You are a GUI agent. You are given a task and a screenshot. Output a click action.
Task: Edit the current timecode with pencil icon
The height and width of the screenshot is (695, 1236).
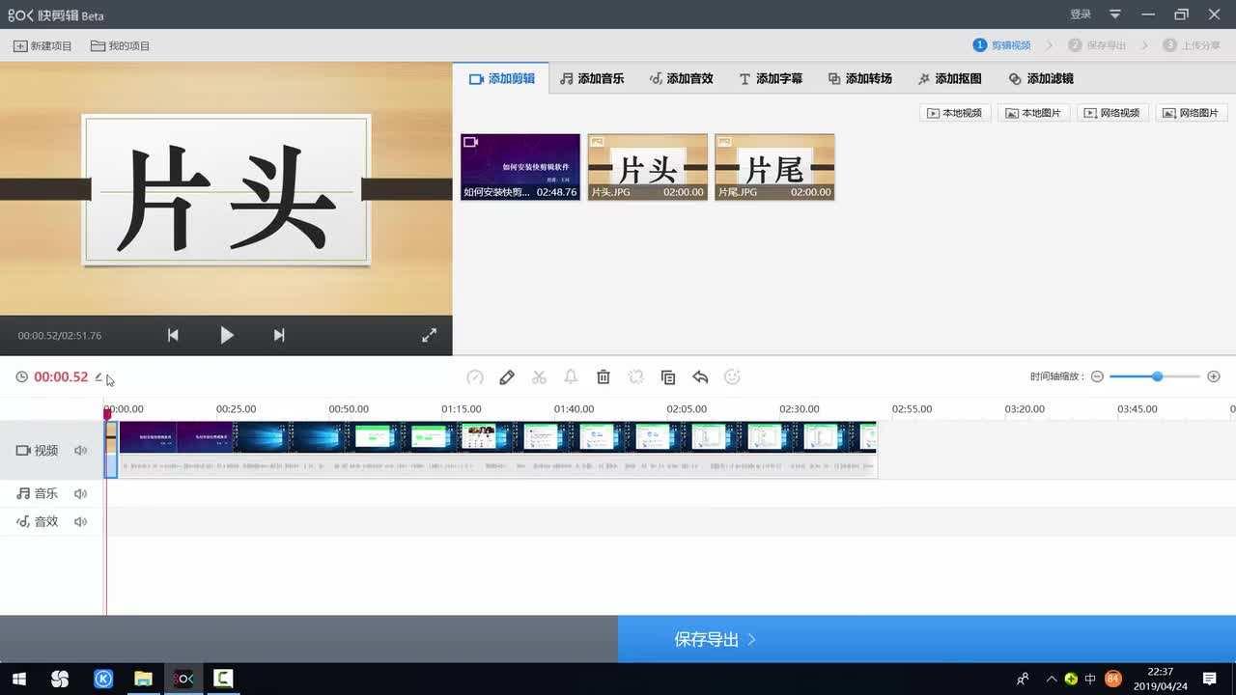98,377
